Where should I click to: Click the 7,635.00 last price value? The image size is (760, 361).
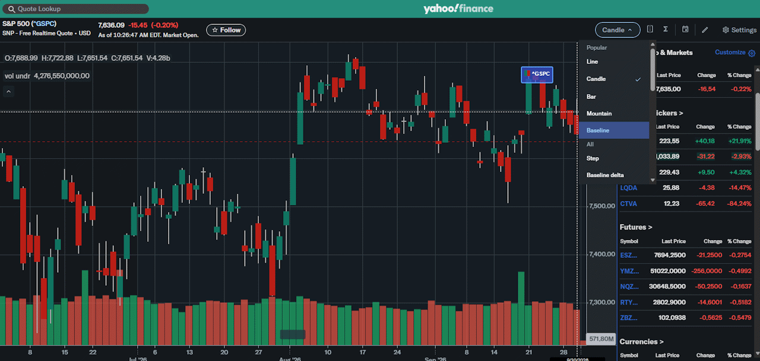coord(667,89)
